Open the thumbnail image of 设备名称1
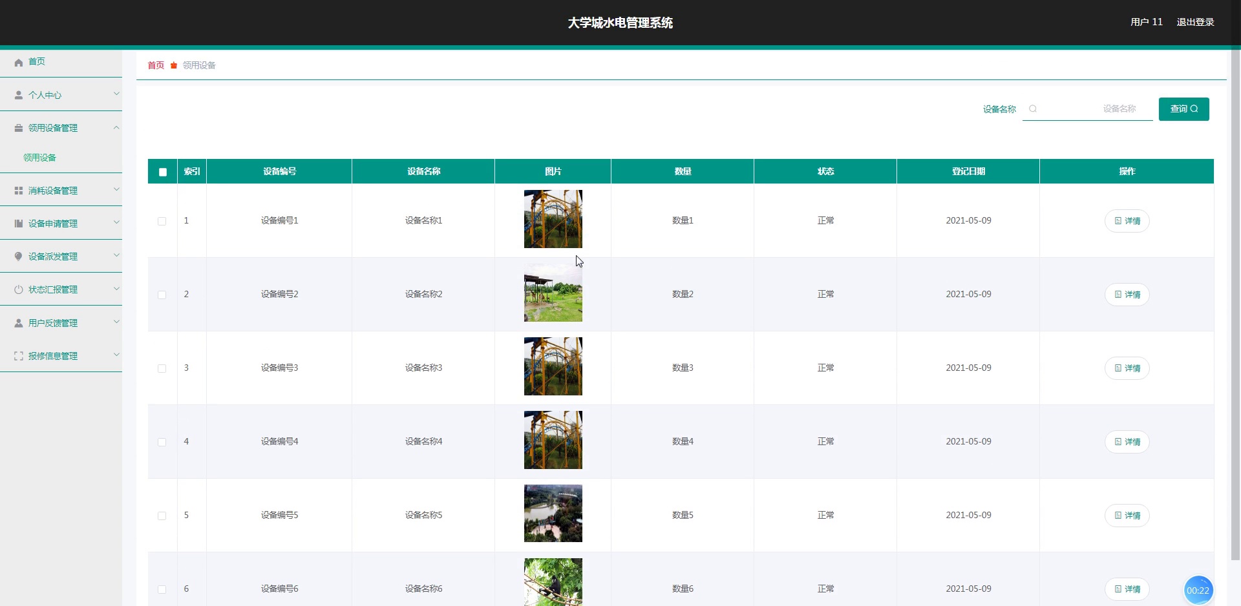 click(553, 219)
